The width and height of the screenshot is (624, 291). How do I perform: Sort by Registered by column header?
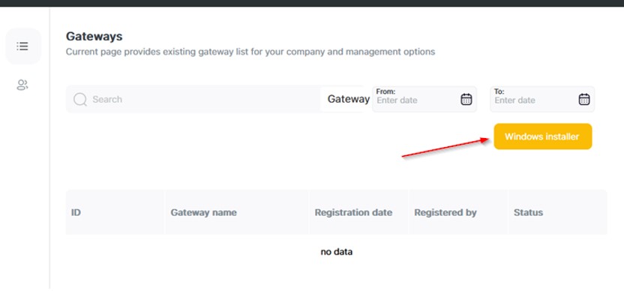coord(445,212)
